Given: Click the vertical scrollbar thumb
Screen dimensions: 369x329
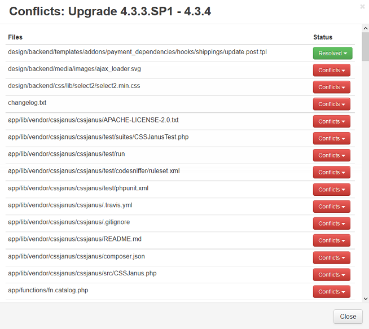Looking at the screenshot, I should [x=365, y=46].
